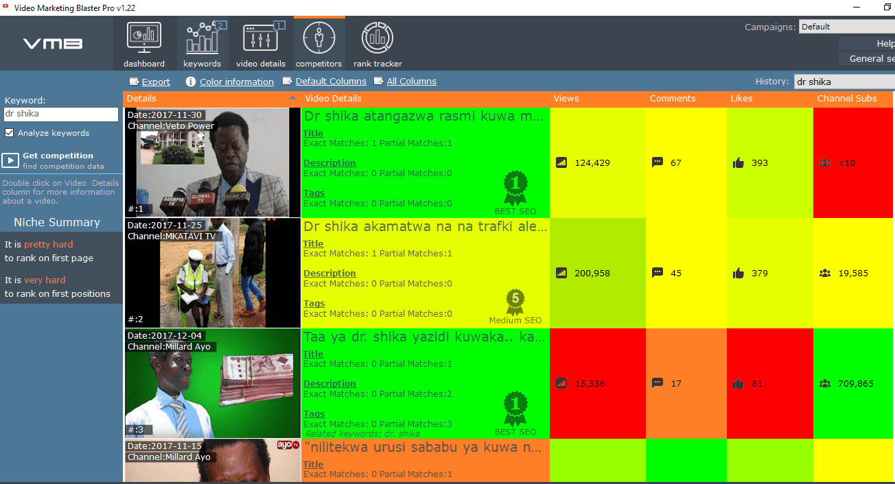Image resolution: width=895 pixels, height=484 pixels.
Task: Click the green Channel Subs cell showing 709,865
Action: 852,384
